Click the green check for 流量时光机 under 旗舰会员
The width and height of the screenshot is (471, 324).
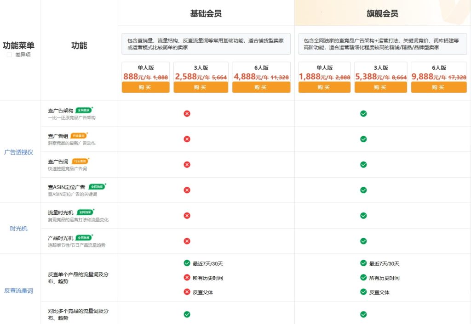tap(363, 215)
